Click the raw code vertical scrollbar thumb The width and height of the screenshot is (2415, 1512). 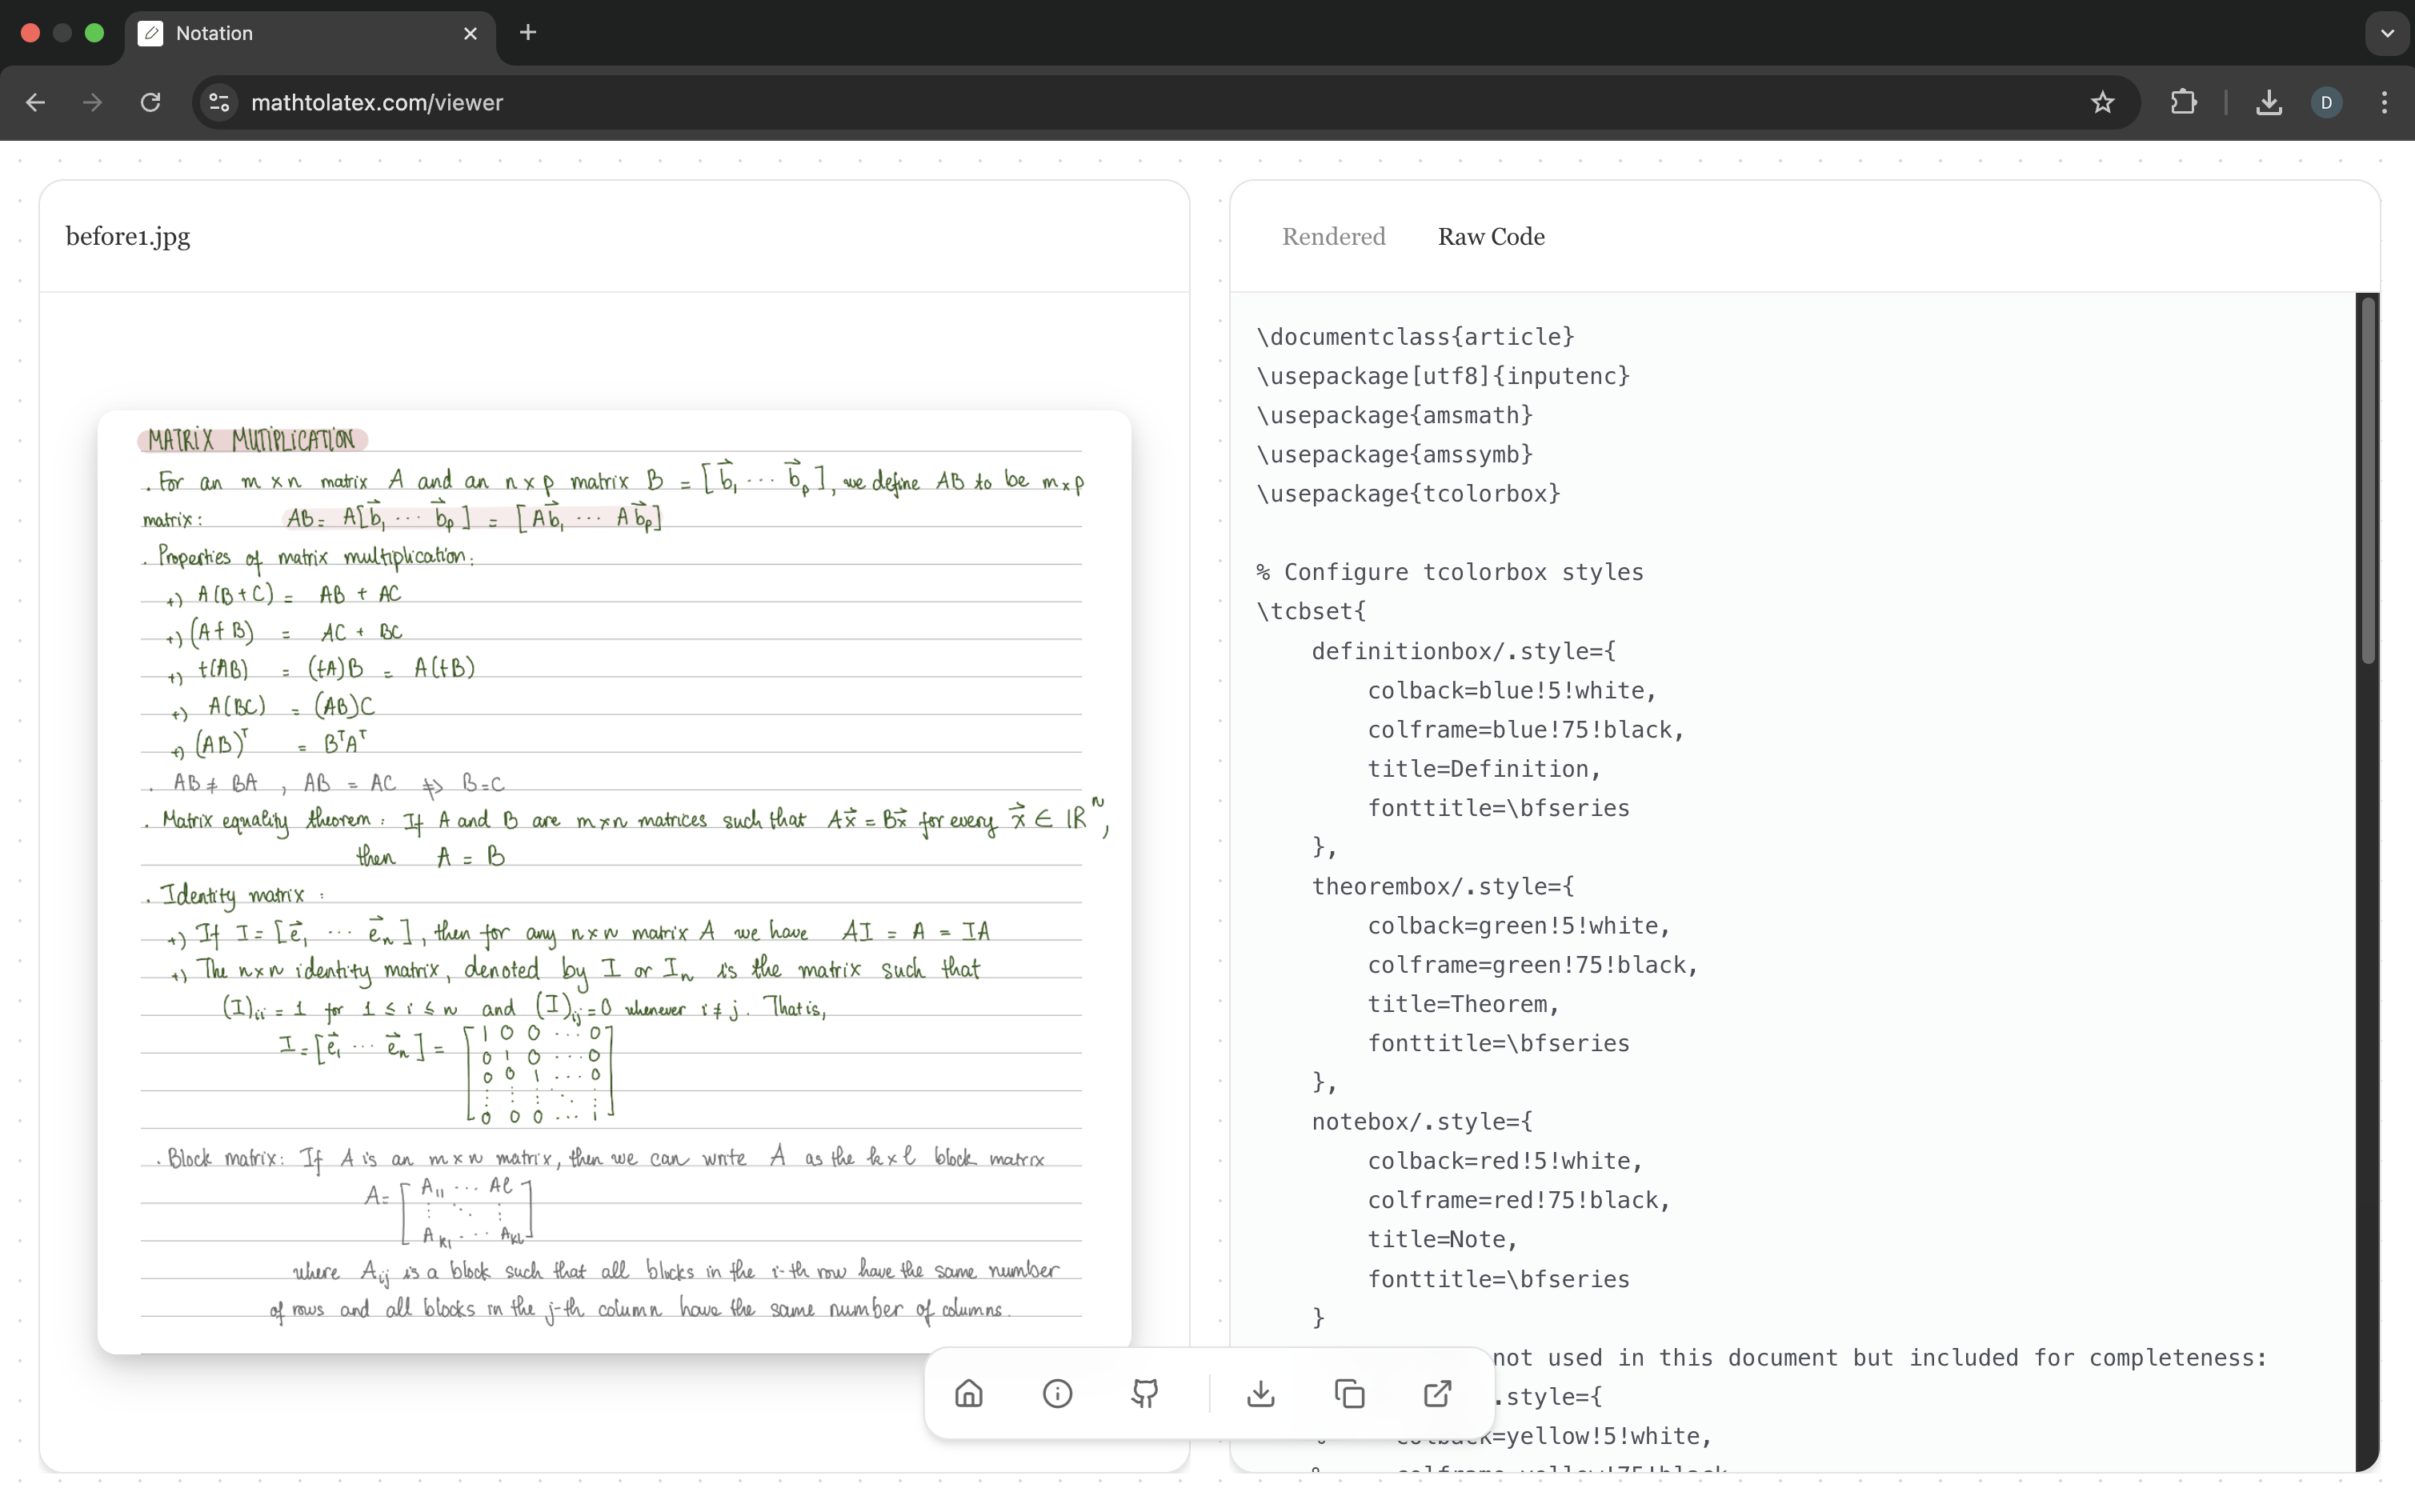(2367, 480)
